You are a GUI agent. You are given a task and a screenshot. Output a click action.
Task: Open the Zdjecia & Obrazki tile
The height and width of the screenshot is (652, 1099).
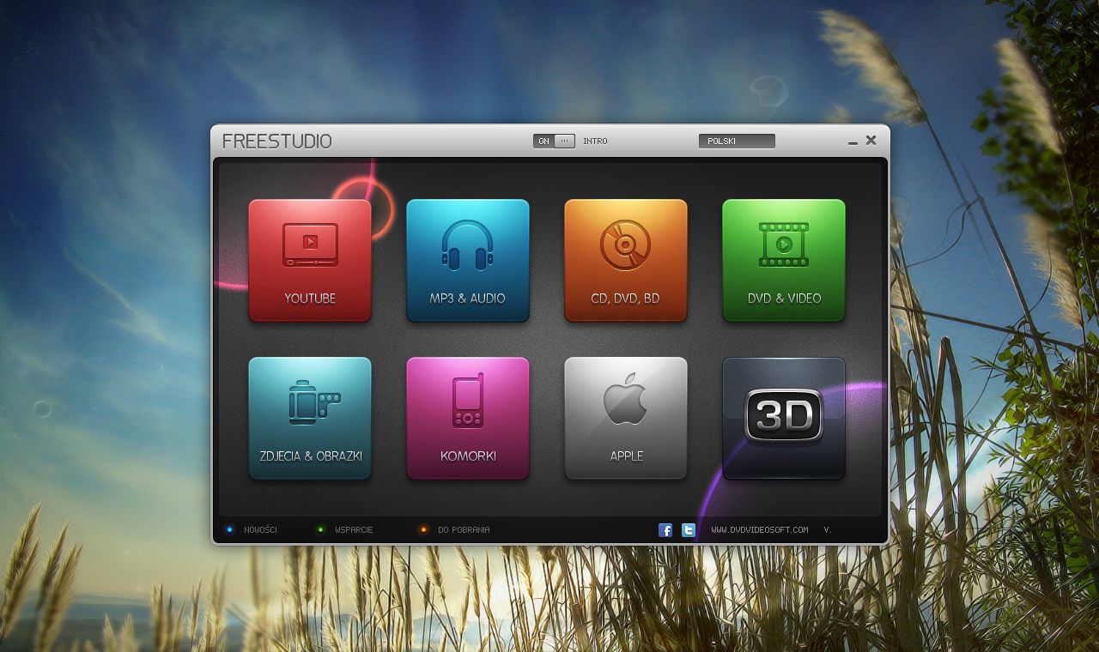pos(310,419)
